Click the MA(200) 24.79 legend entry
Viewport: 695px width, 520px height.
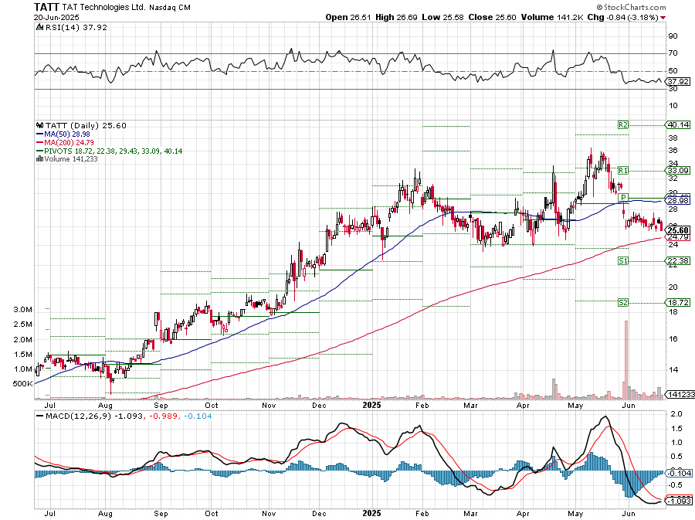coord(69,142)
